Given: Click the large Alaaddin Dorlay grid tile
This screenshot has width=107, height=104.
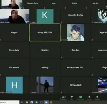Looking at the screenshot, I should [76, 15].
